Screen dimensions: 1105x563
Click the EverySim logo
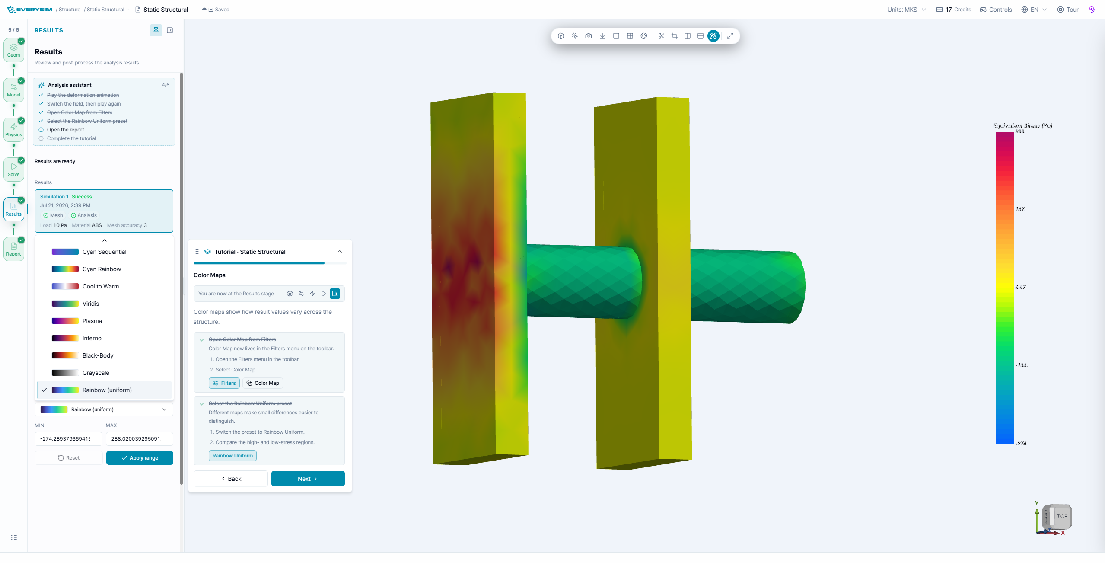click(30, 10)
